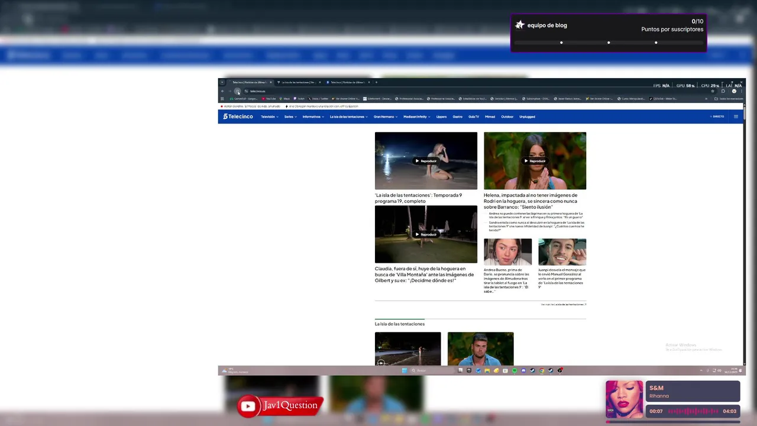Screen dimensions: 757x426
Task: Open Andrea Bueno, prima de Darío article
Action: pyautogui.click(x=507, y=280)
